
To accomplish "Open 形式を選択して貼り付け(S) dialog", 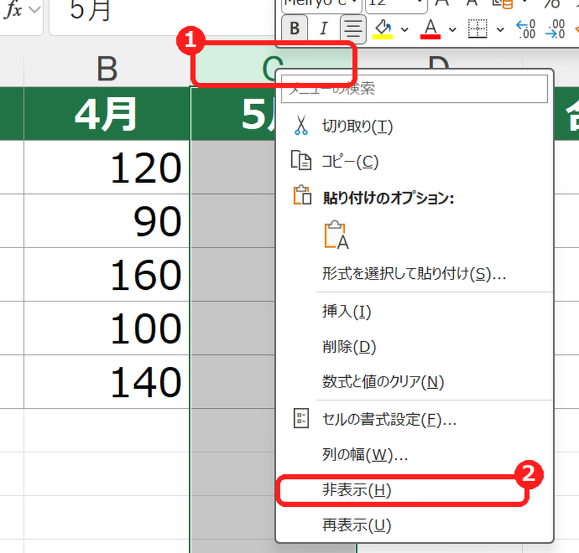I will pos(415,274).
